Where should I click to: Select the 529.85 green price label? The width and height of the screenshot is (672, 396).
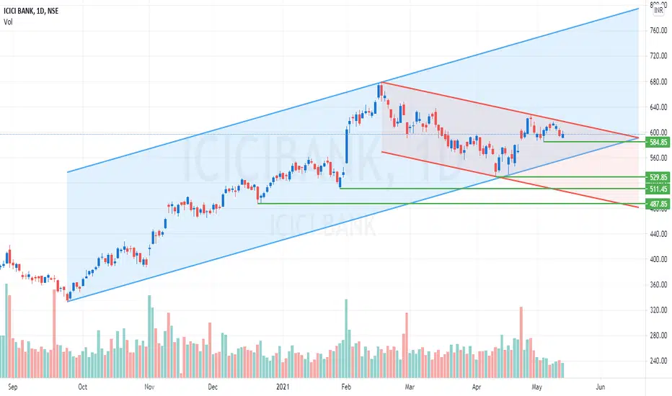tap(658, 177)
